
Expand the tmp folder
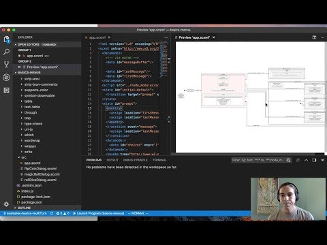coord(27,118)
